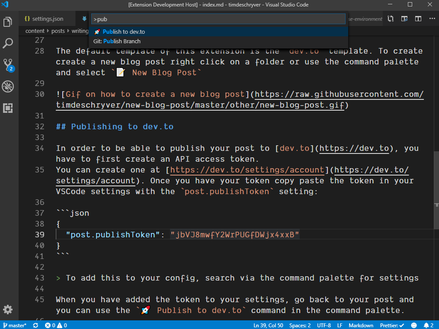Change file encoding UTF-8

tap(324, 326)
